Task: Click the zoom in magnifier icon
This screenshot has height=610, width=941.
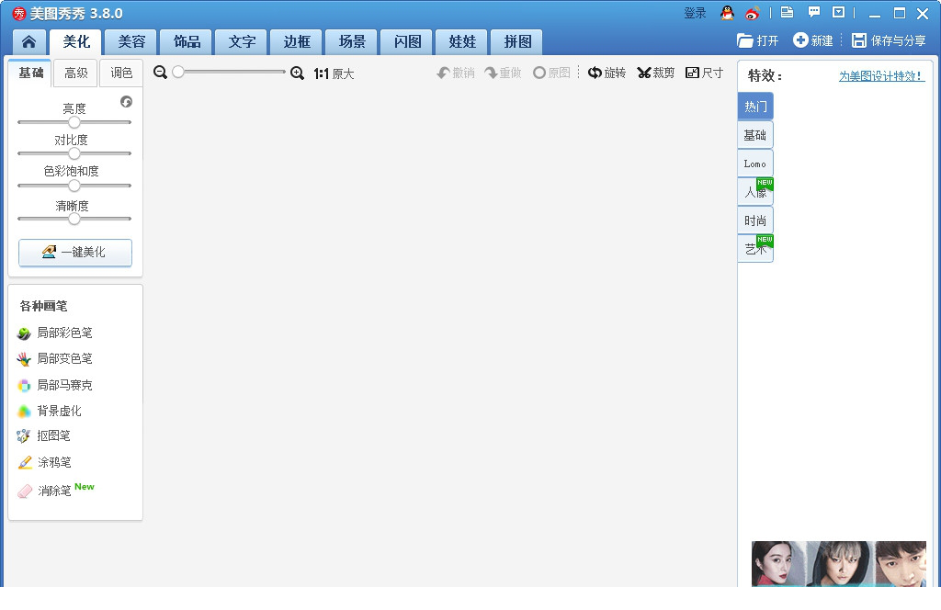Action: point(297,73)
